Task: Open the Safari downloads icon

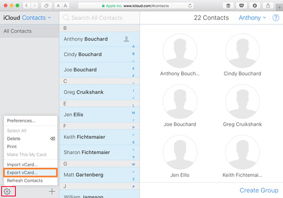Action: pyautogui.click(x=255, y=6)
